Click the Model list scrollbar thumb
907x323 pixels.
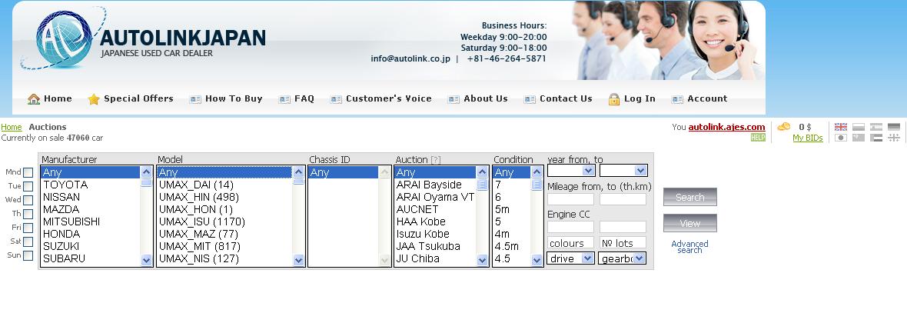pos(298,181)
